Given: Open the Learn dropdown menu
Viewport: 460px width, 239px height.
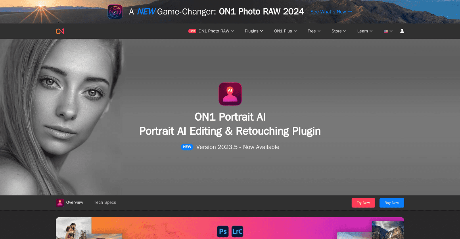Looking at the screenshot, I should 365,31.
